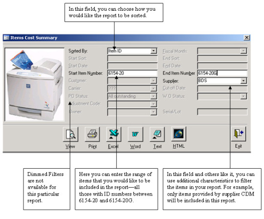Click the 'Print' caption text
This screenshot has height=219, width=264.
pos(92,147)
